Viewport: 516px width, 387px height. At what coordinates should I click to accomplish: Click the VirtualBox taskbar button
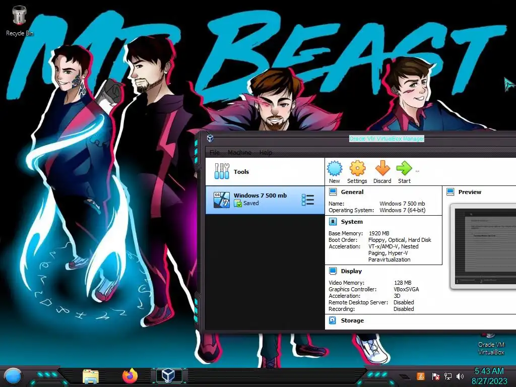pyautogui.click(x=169, y=375)
